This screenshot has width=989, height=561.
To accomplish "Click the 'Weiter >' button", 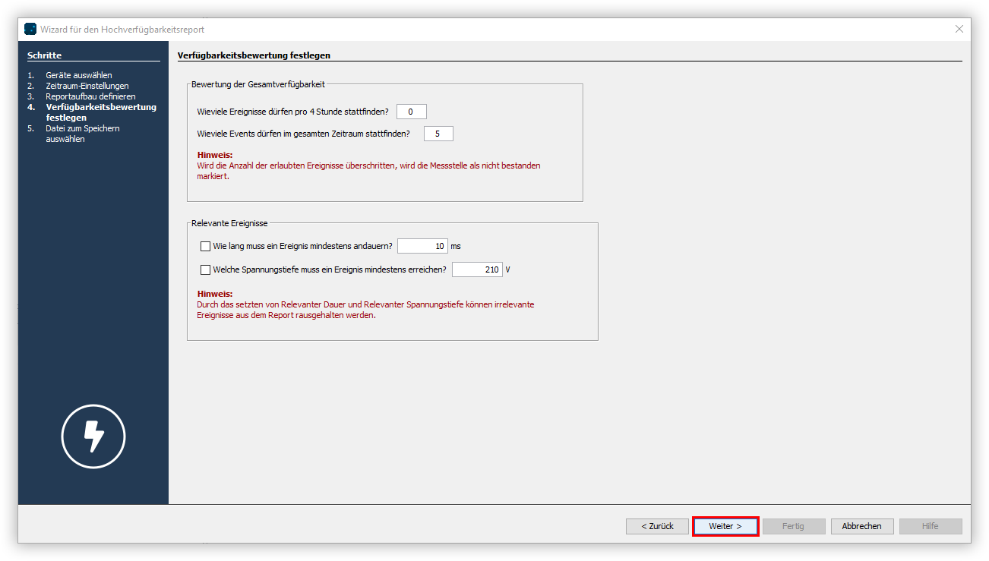I will click(x=725, y=525).
